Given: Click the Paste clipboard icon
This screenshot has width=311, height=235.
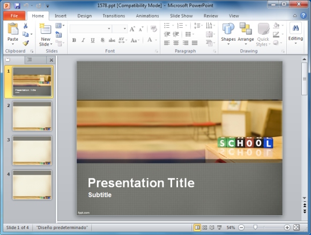Looking at the screenshot, I should pos(13,29).
